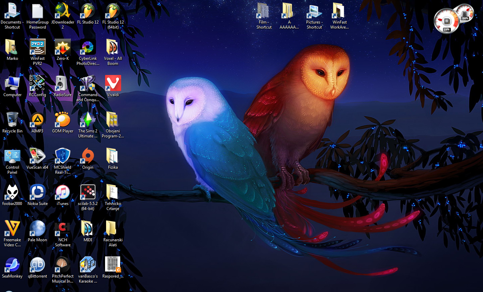
Task: Select the RCConfig shortcut icon
Action: [38, 83]
